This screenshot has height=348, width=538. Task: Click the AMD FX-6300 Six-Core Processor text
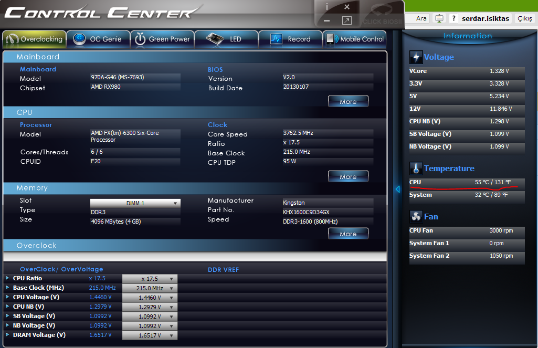[125, 136]
